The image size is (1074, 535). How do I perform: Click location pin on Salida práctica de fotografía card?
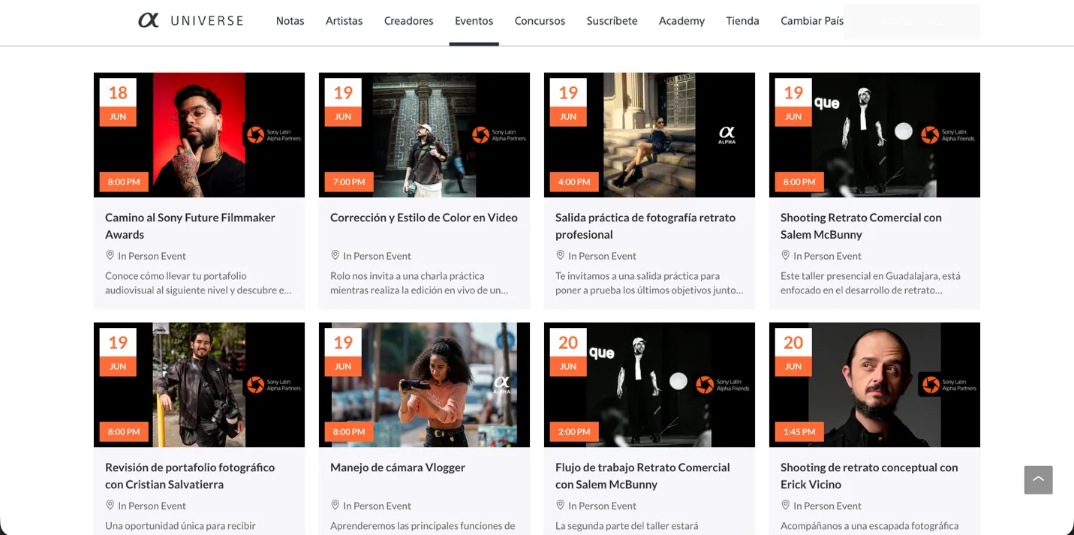pyautogui.click(x=560, y=255)
